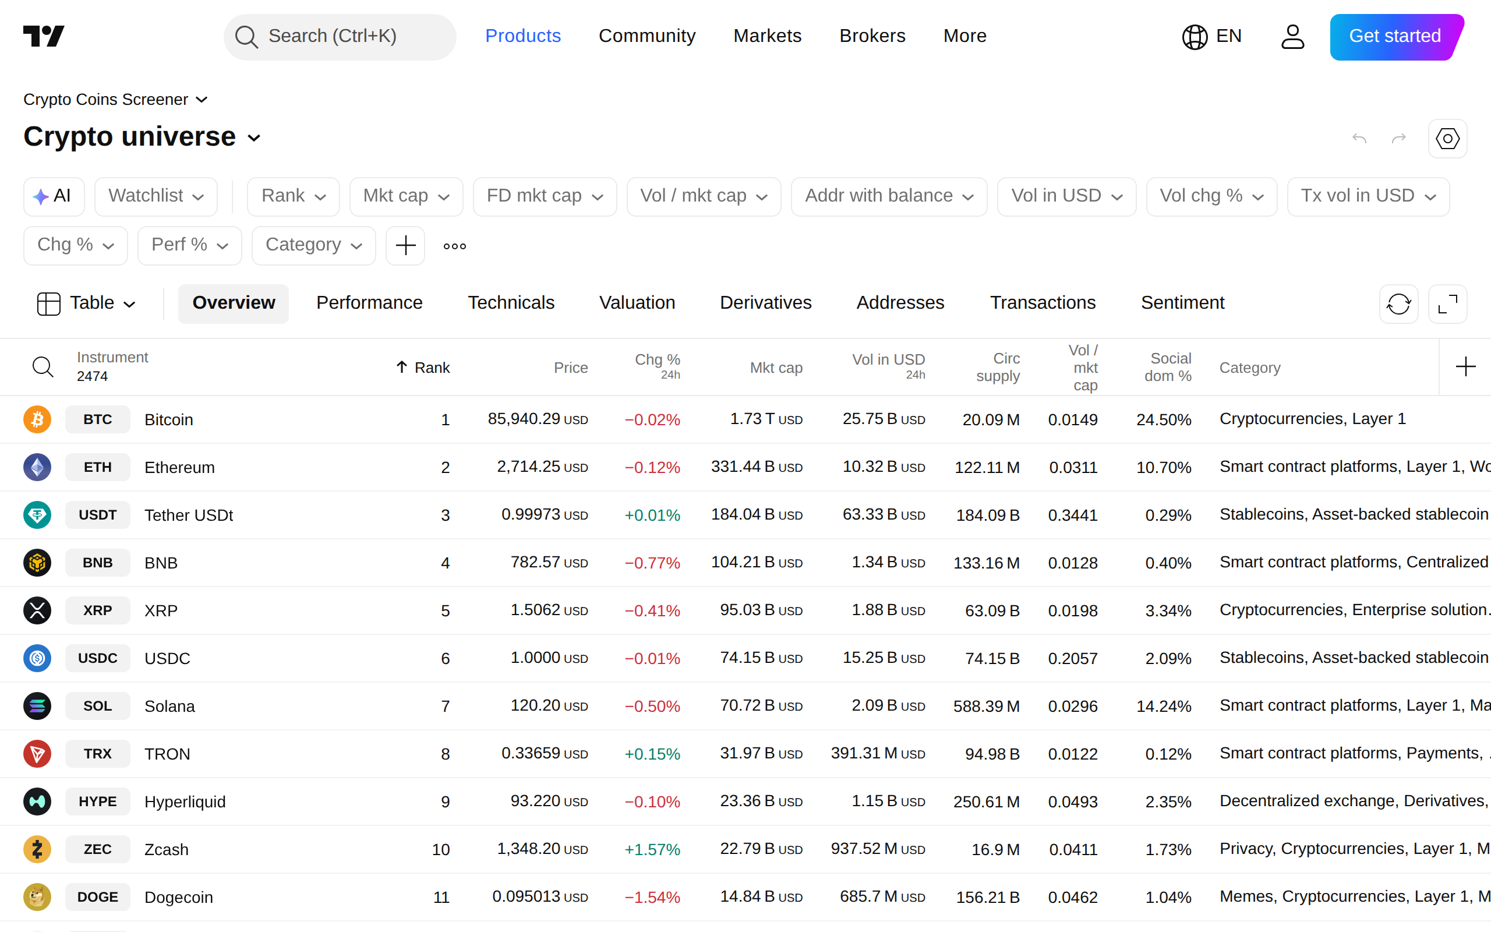The width and height of the screenshot is (1491, 932).
Task: Click the Tether USDt logo
Action: (x=37, y=515)
